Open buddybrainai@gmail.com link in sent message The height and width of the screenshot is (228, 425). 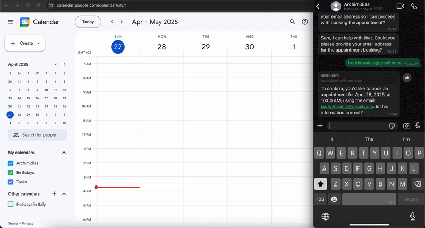374,63
